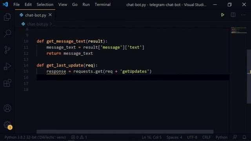Change end of line sequence CRLF
This screenshot has width=251, height=141.
tap(206, 137)
